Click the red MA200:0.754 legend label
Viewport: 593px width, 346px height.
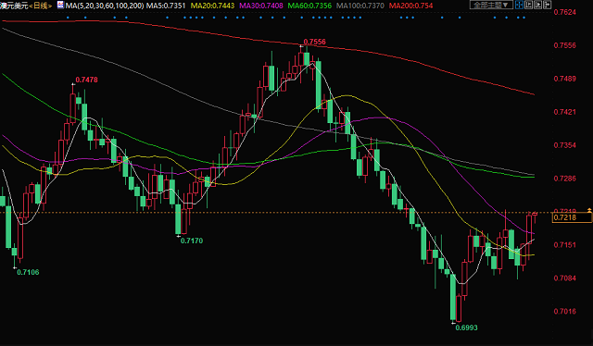coord(410,6)
